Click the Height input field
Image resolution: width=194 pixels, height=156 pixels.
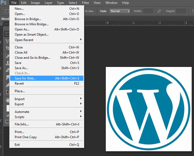coord(181,11)
